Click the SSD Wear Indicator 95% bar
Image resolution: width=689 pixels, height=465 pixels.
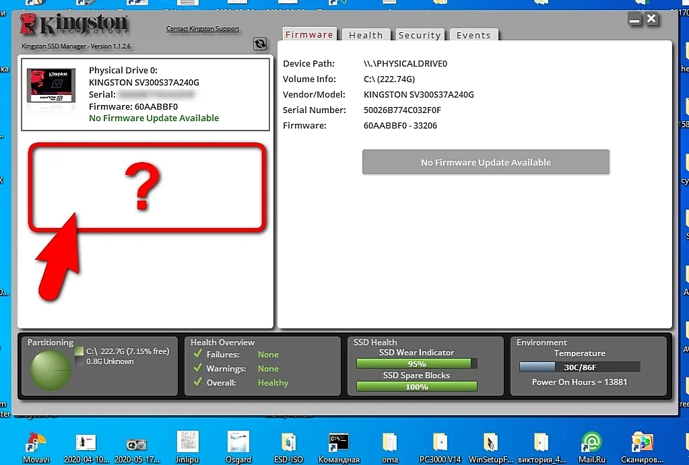pyautogui.click(x=416, y=364)
